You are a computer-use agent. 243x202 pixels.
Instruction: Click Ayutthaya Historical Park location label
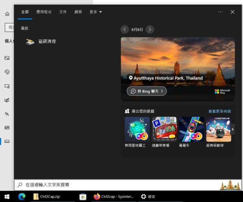click(166, 78)
